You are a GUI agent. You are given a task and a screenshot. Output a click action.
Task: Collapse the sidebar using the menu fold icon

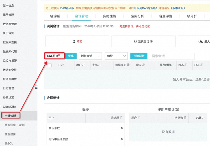pos(36,87)
